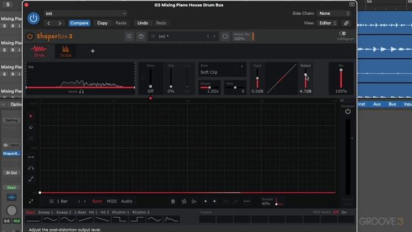The width and height of the screenshot is (412, 232).
Task: Shift wave right with arrow icon
Action: pyautogui.click(x=214, y=201)
